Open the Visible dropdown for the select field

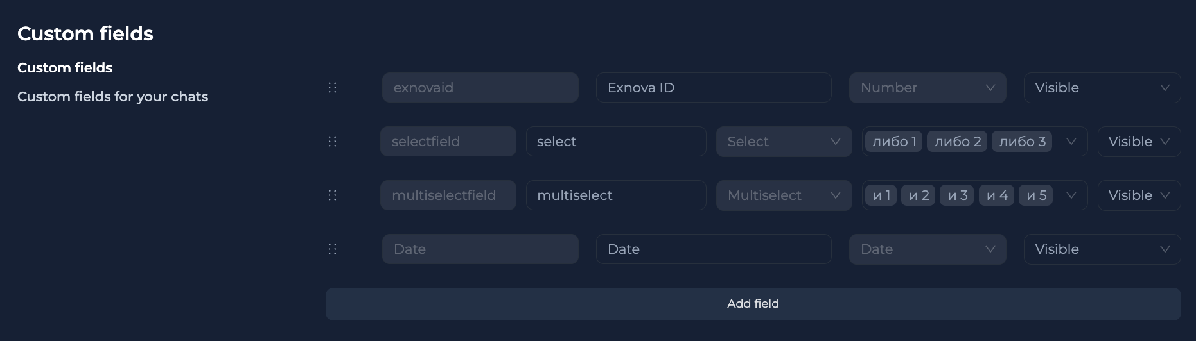pyautogui.click(x=1139, y=142)
